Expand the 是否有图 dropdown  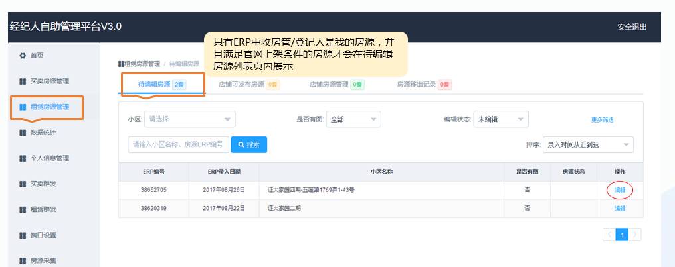click(354, 119)
